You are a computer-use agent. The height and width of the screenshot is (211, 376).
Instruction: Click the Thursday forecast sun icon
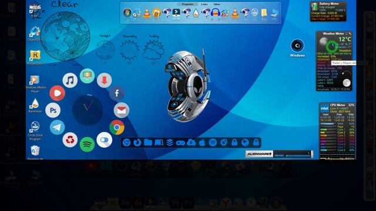point(129,50)
